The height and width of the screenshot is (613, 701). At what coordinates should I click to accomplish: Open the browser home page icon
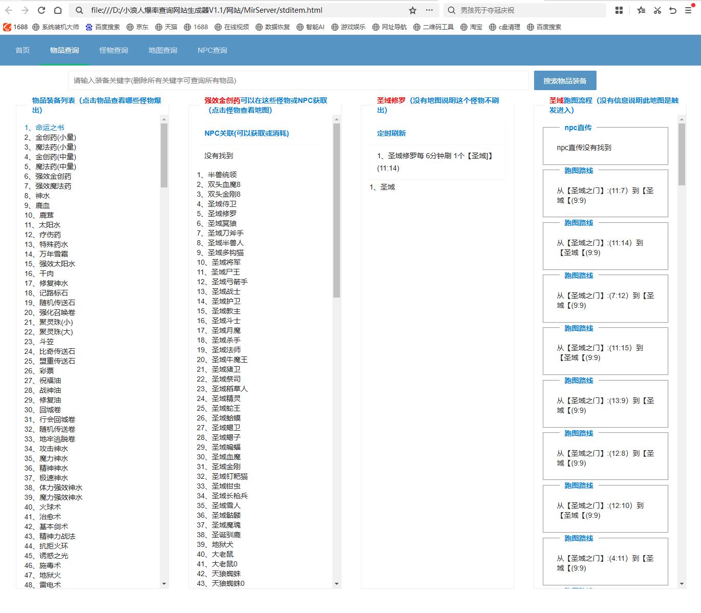tap(58, 10)
